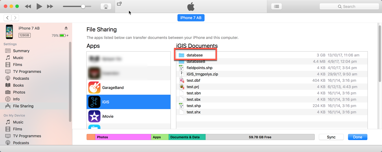Screen dimensions: 382x152
Task: Show the Up Next list button
Action: tap(276, 6)
